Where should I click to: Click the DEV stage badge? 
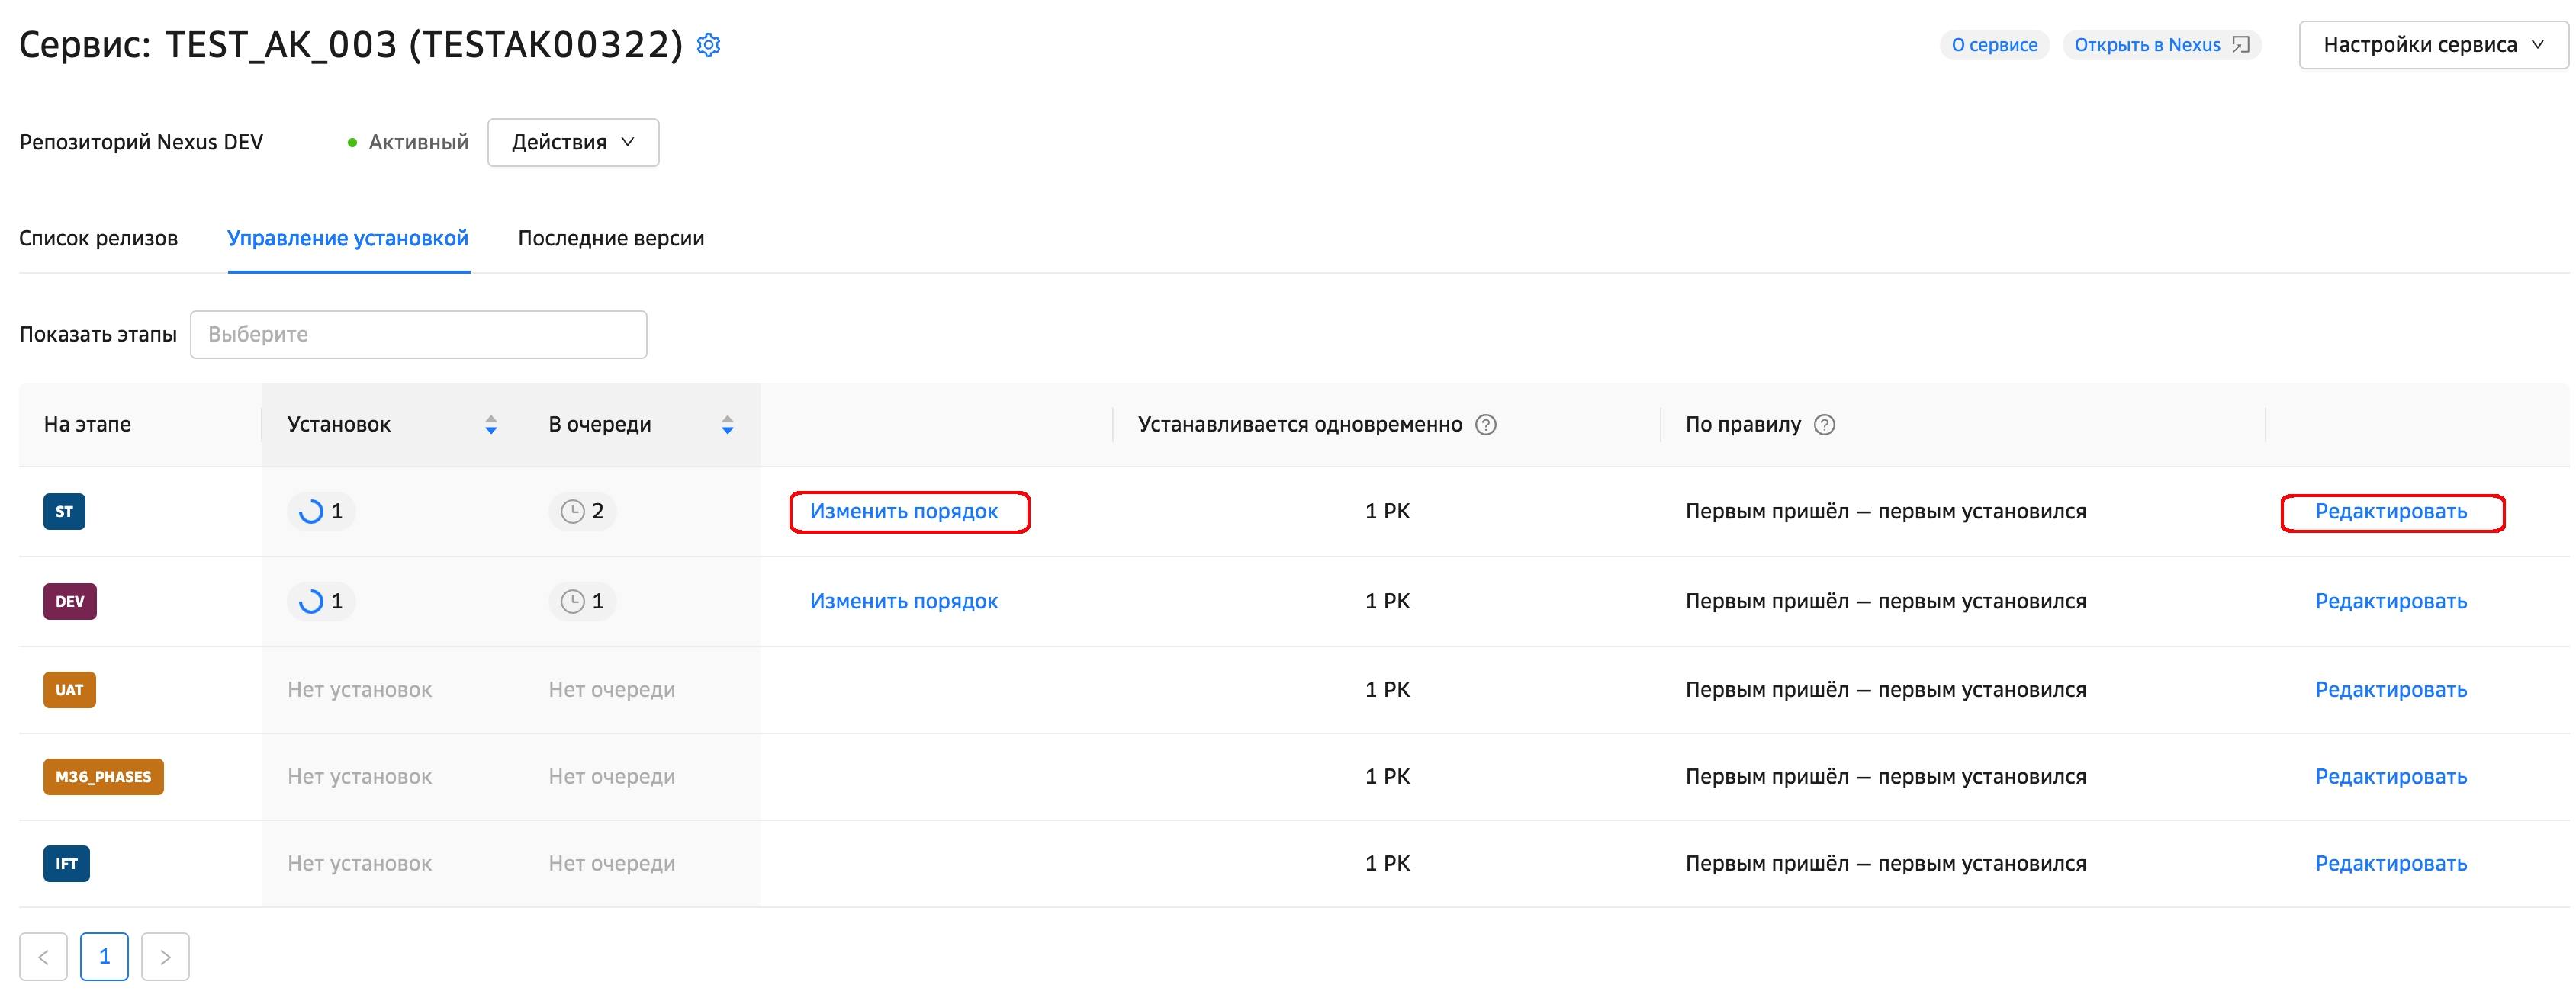pyautogui.click(x=70, y=602)
